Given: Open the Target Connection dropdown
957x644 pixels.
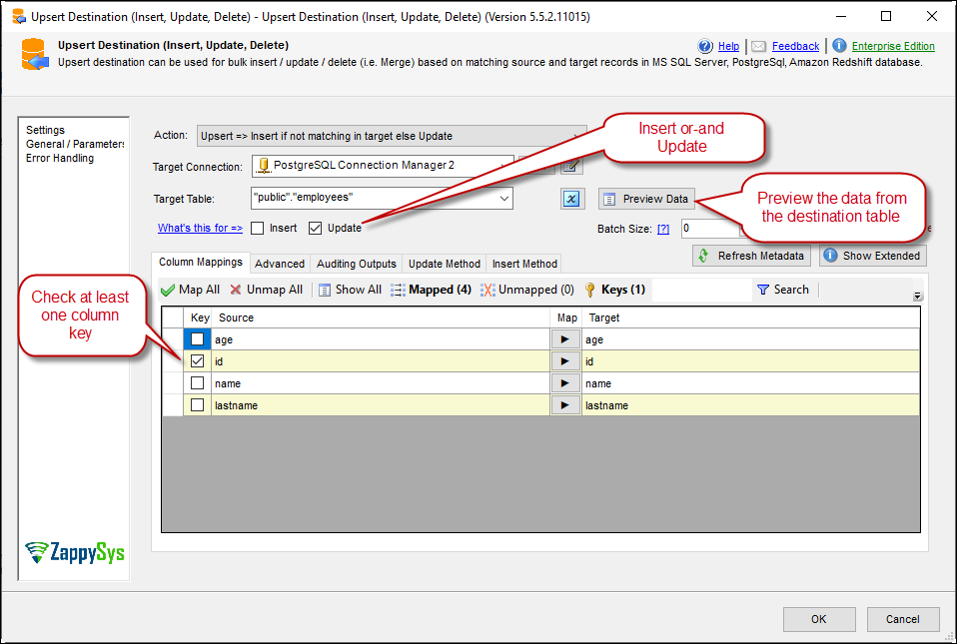Looking at the screenshot, I should pos(383,166).
